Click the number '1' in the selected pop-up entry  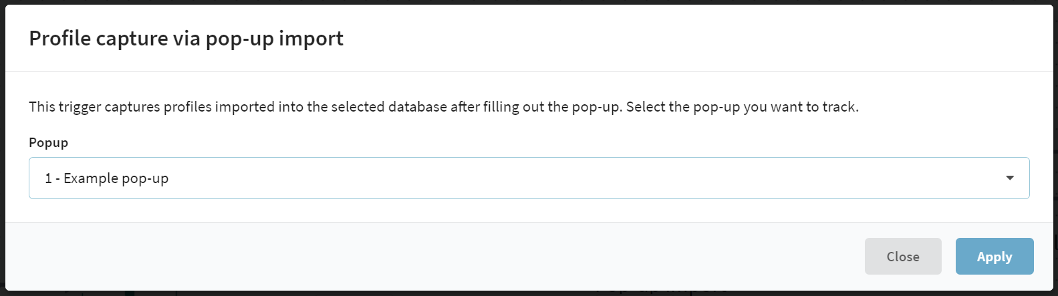(x=48, y=178)
